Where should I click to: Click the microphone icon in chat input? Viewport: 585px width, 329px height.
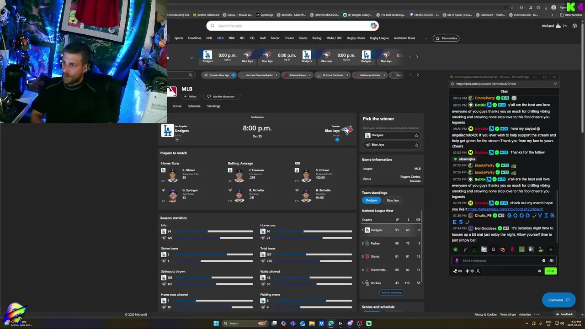point(457,260)
